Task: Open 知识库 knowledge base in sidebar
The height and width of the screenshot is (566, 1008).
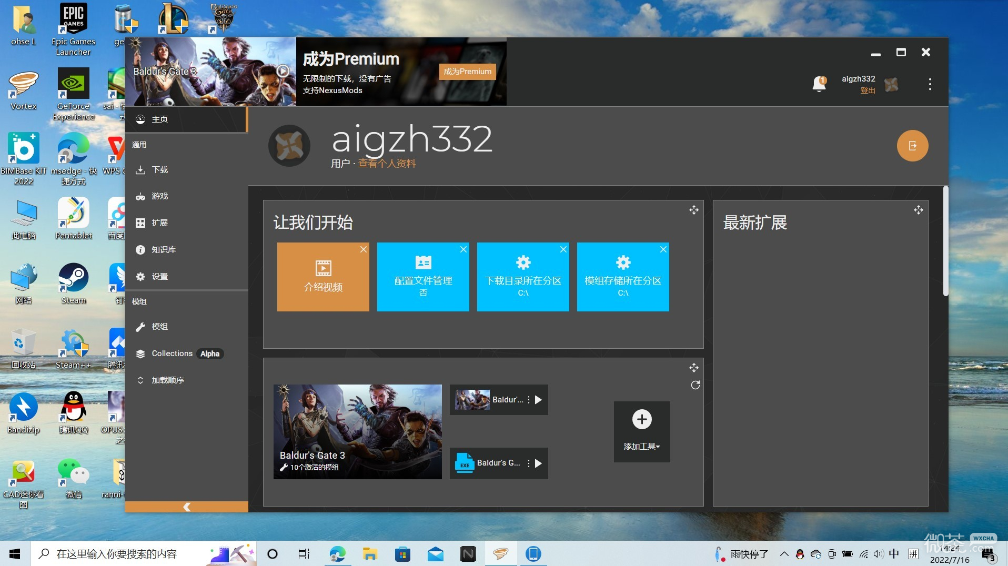Action: (186, 250)
